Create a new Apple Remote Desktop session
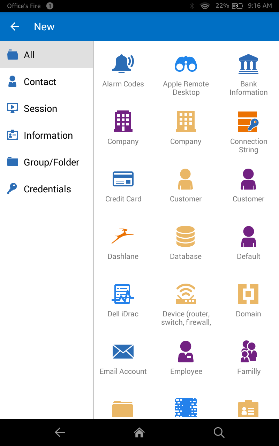This screenshot has height=446, width=279. click(186, 70)
